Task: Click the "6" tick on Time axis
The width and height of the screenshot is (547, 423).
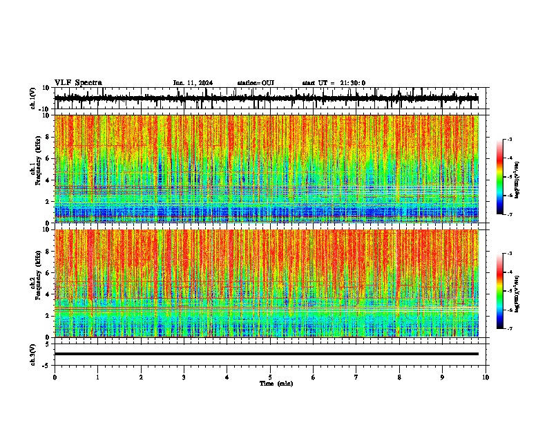Action: click(x=314, y=377)
